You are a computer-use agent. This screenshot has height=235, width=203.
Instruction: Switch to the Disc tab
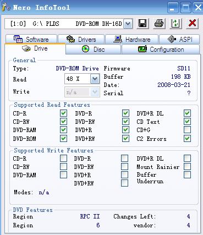[x=93, y=49]
